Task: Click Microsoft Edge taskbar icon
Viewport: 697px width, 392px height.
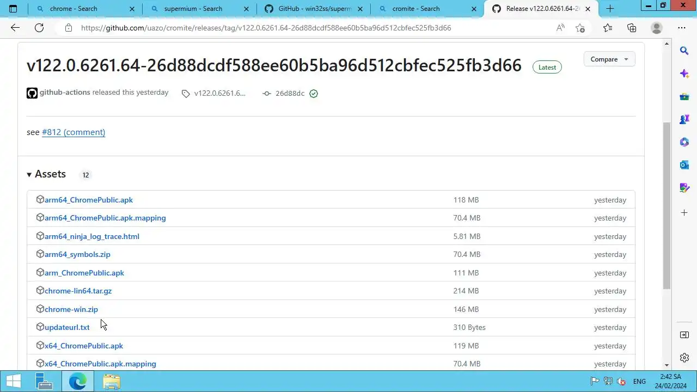Action: click(x=78, y=382)
